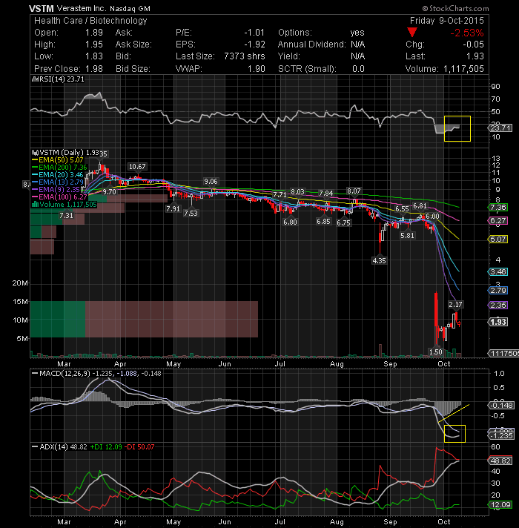519x528 pixels.
Task: Click the candlestick icon before VSTM (Daily)
Action: pyautogui.click(x=35, y=153)
